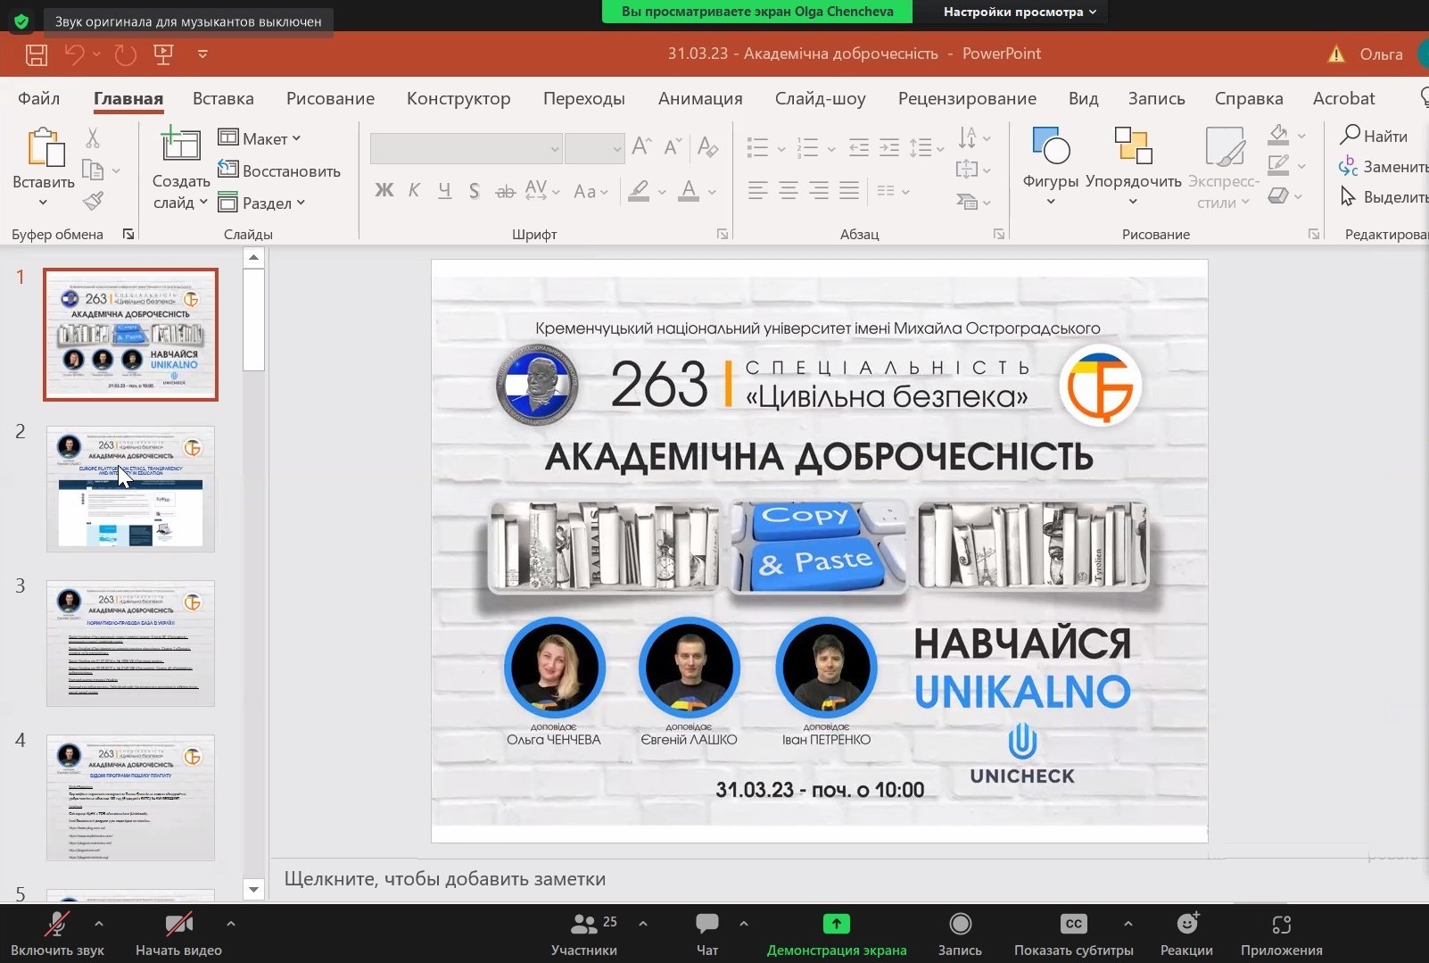Open the Zoom Чат panel
The width and height of the screenshot is (1429, 963).
pyautogui.click(x=707, y=934)
